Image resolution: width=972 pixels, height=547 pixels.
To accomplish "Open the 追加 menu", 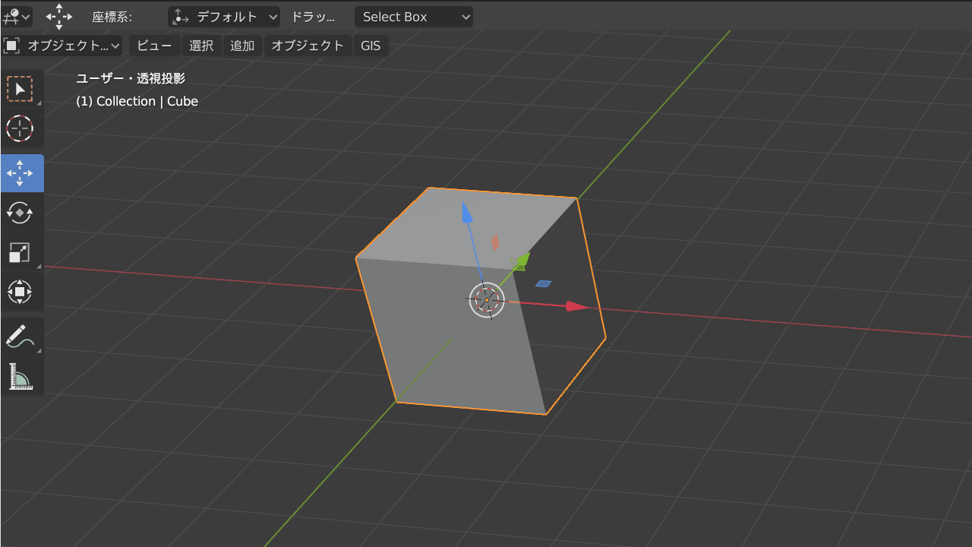I will point(242,46).
